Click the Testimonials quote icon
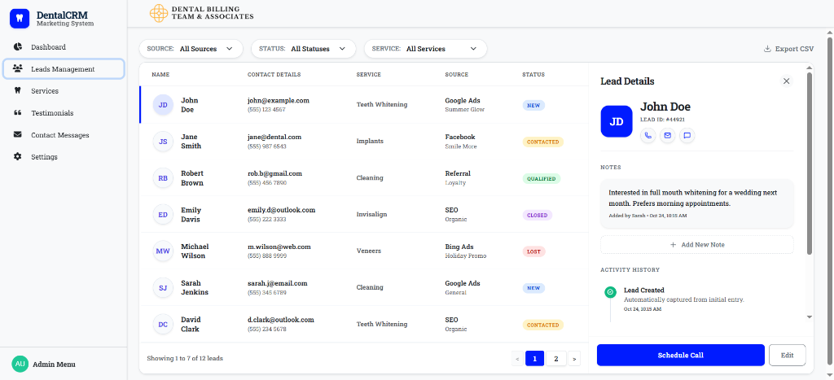Viewport: 834px width, 380px height. click(18, 112)
